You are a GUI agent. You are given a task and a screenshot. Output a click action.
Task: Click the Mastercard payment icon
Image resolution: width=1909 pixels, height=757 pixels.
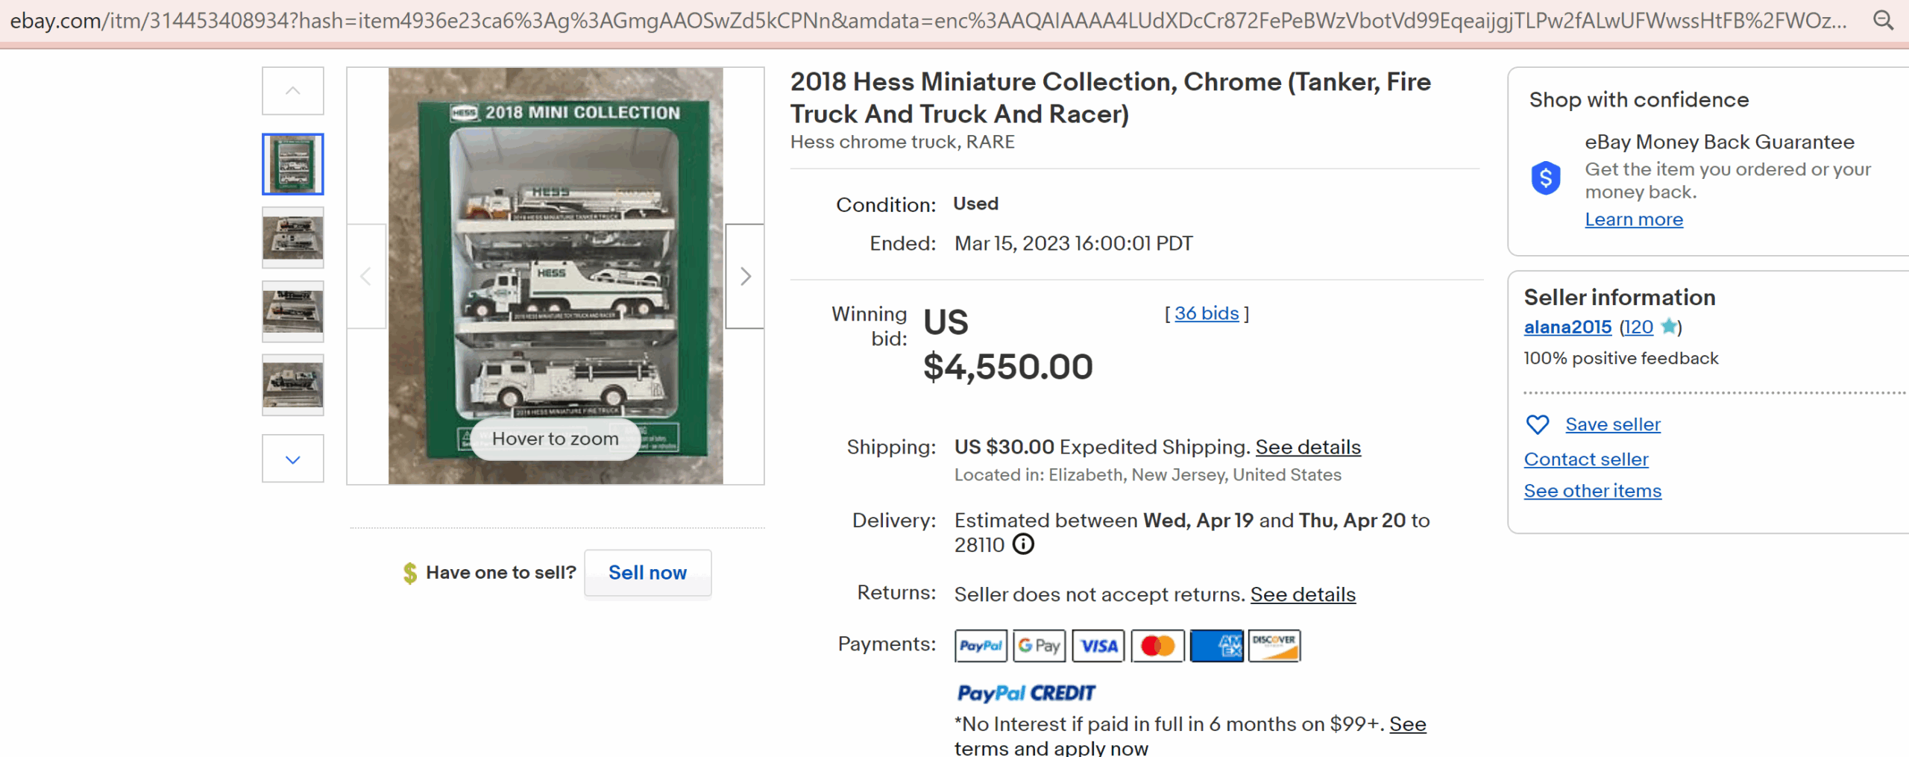point(1157,646)
